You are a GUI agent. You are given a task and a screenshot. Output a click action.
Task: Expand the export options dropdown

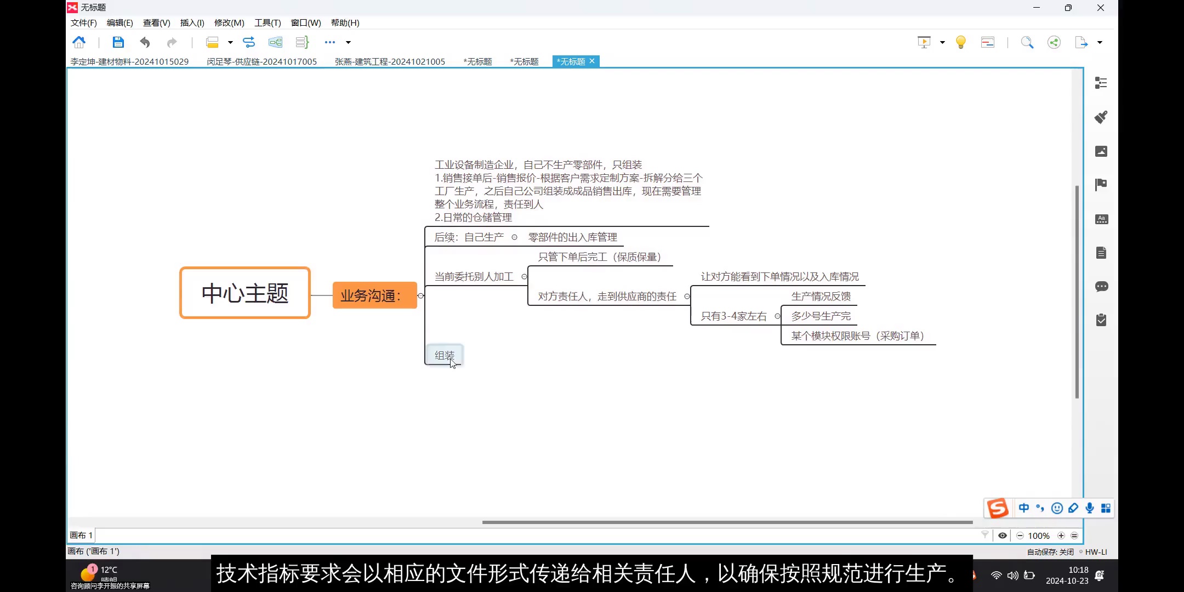(x=1100, y=42)
